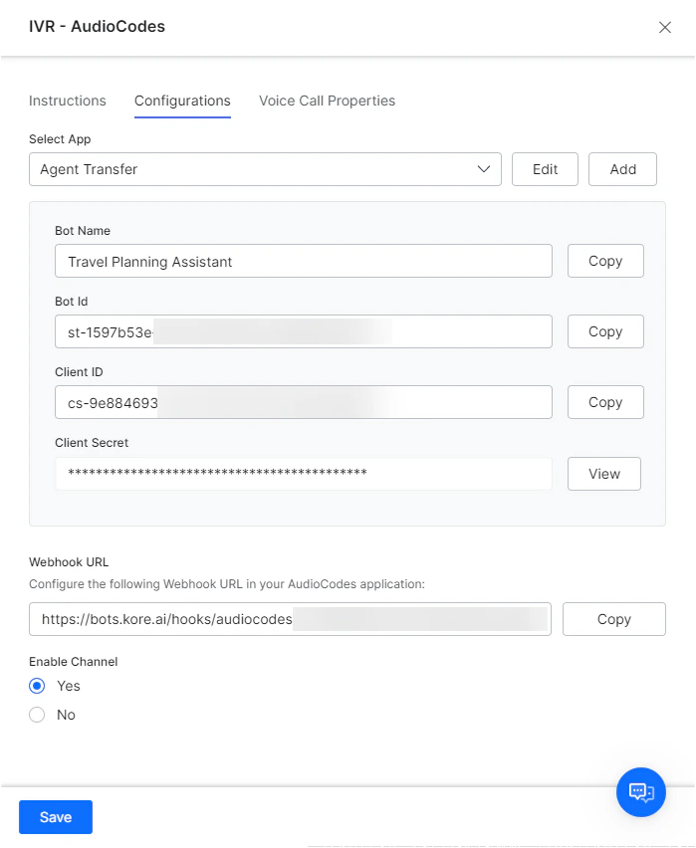Close the IVR - AudioCodes dialog
The width and height of the screenshot is (696, 848).
pos(664,27)
